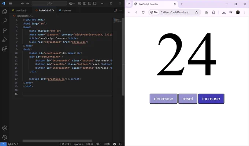This screenshot has height=146, width=249.
Task: Open the browser Downloads icon
Action: tap(224, 12)
